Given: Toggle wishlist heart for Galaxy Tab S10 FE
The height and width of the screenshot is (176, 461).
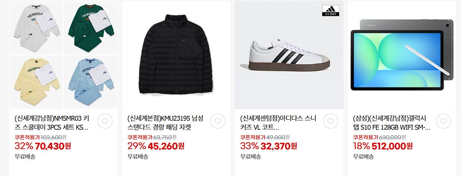Looking at the screenshot, I should (x=443, y=121).
